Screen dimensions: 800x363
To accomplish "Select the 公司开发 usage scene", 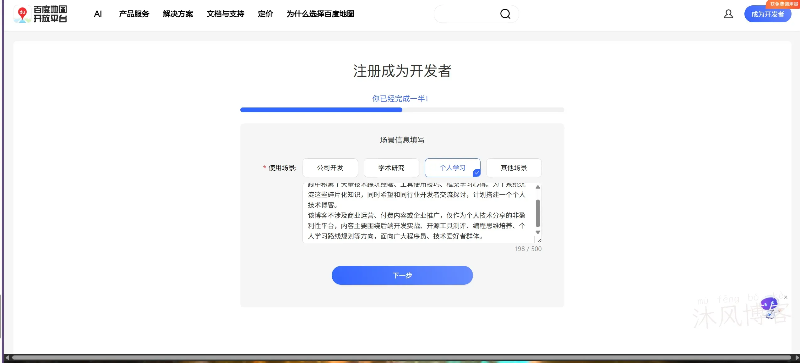I will pos(330,168).
